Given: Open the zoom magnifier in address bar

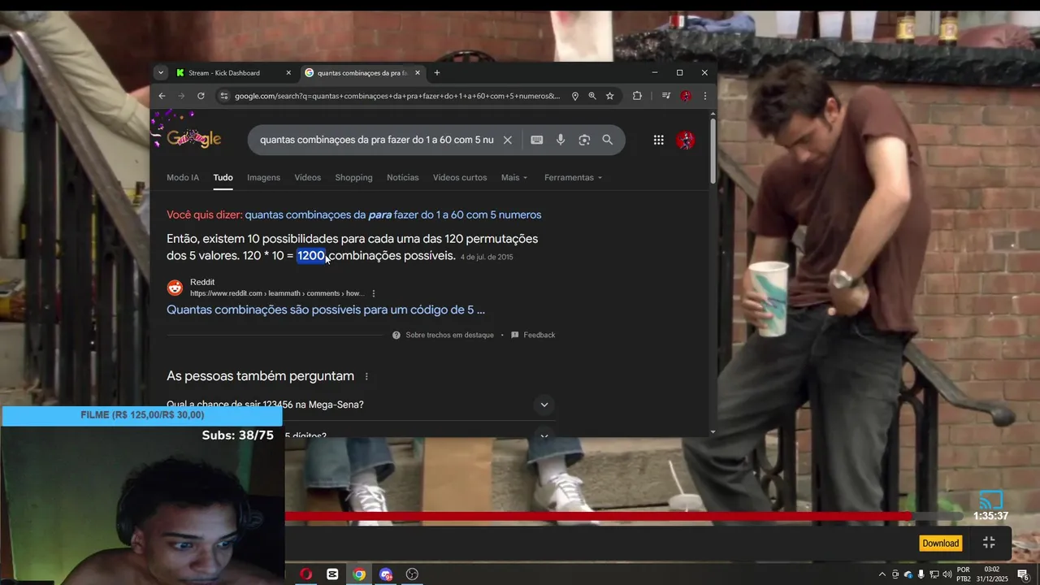Looking at the screenshot, I should pos(592,96).
